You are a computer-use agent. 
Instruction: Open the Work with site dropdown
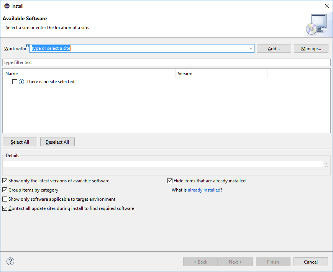pyautogui.click(x=251, y=48)
